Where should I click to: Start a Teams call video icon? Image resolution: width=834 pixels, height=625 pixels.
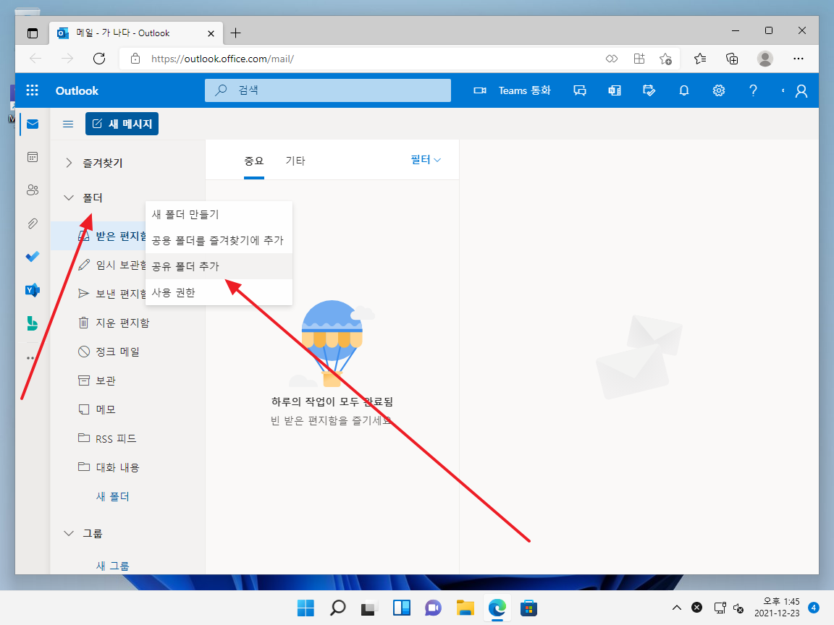coord(480,90)
